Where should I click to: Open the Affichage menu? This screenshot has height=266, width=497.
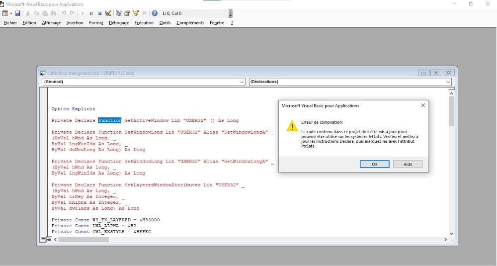coord(51,22)
